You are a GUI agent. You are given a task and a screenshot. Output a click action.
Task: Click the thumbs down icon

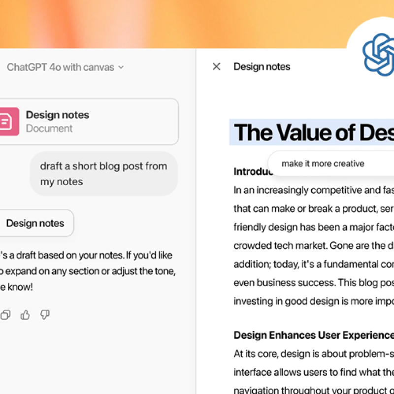coord(44,315)
